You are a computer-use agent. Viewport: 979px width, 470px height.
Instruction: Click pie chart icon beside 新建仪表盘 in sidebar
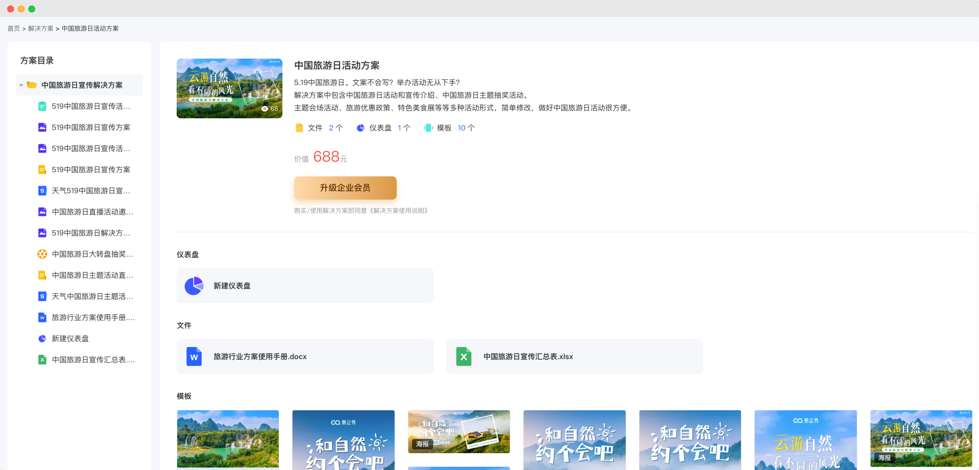(42, 339)
